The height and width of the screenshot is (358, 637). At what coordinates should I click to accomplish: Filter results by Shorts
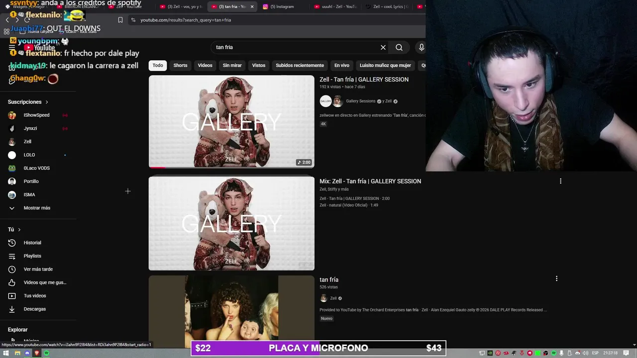[180, 65]
